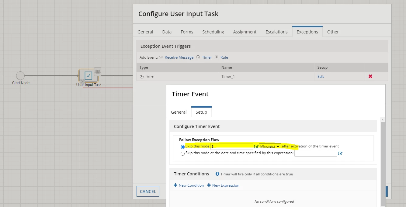Click the 'Start Node' label
The image size is (406, 207).
[x=21, y=83]
